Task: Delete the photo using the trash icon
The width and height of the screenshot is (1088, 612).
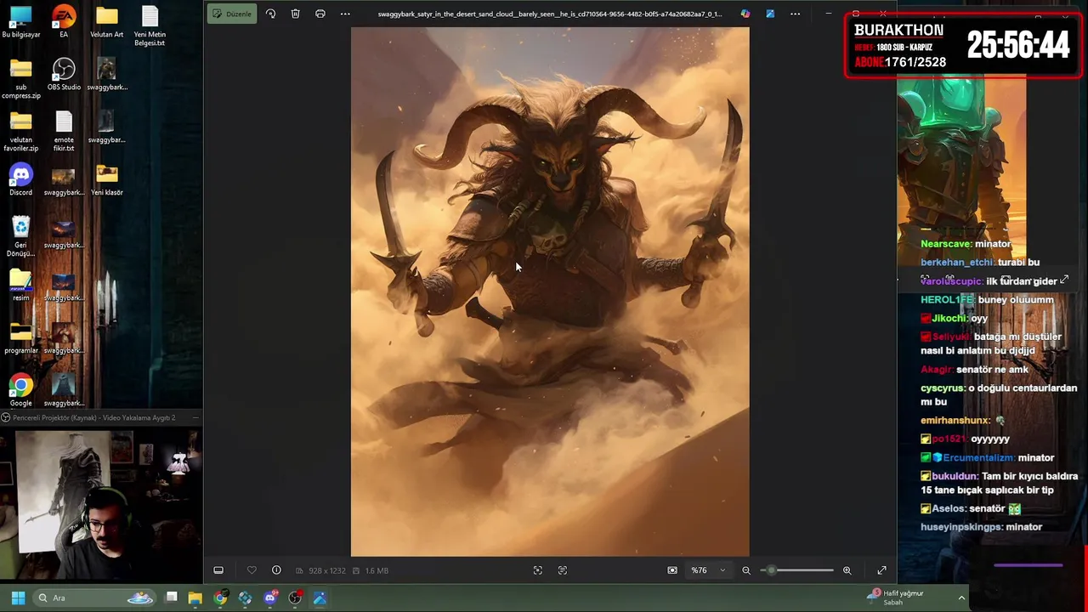Action: coord(295,14)
